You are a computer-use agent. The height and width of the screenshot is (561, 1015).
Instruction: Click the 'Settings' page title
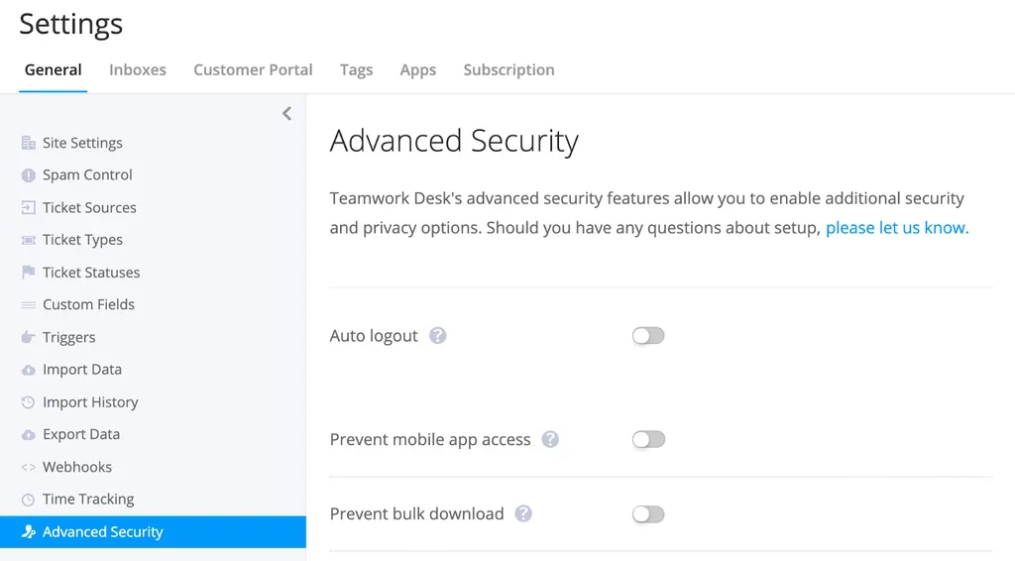coord(70,25)
